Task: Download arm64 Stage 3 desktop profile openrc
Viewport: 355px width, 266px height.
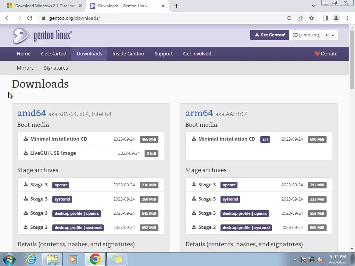Action: (x=259, y=213)
